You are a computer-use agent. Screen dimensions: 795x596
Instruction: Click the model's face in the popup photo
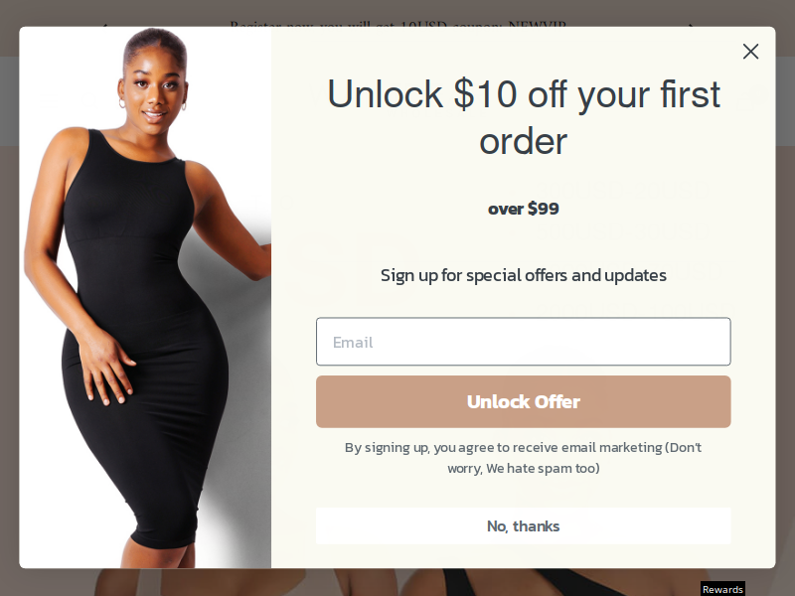(155, 88)
